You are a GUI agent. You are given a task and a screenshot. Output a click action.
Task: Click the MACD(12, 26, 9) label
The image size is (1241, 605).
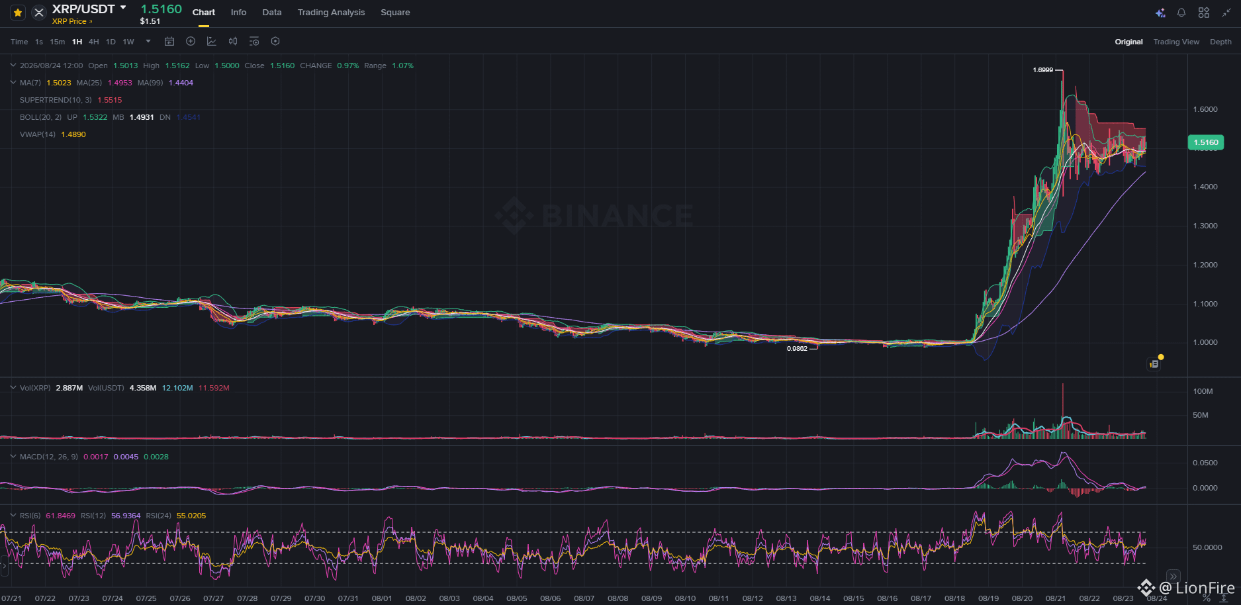pyautogui.click(x=49, y=457)
